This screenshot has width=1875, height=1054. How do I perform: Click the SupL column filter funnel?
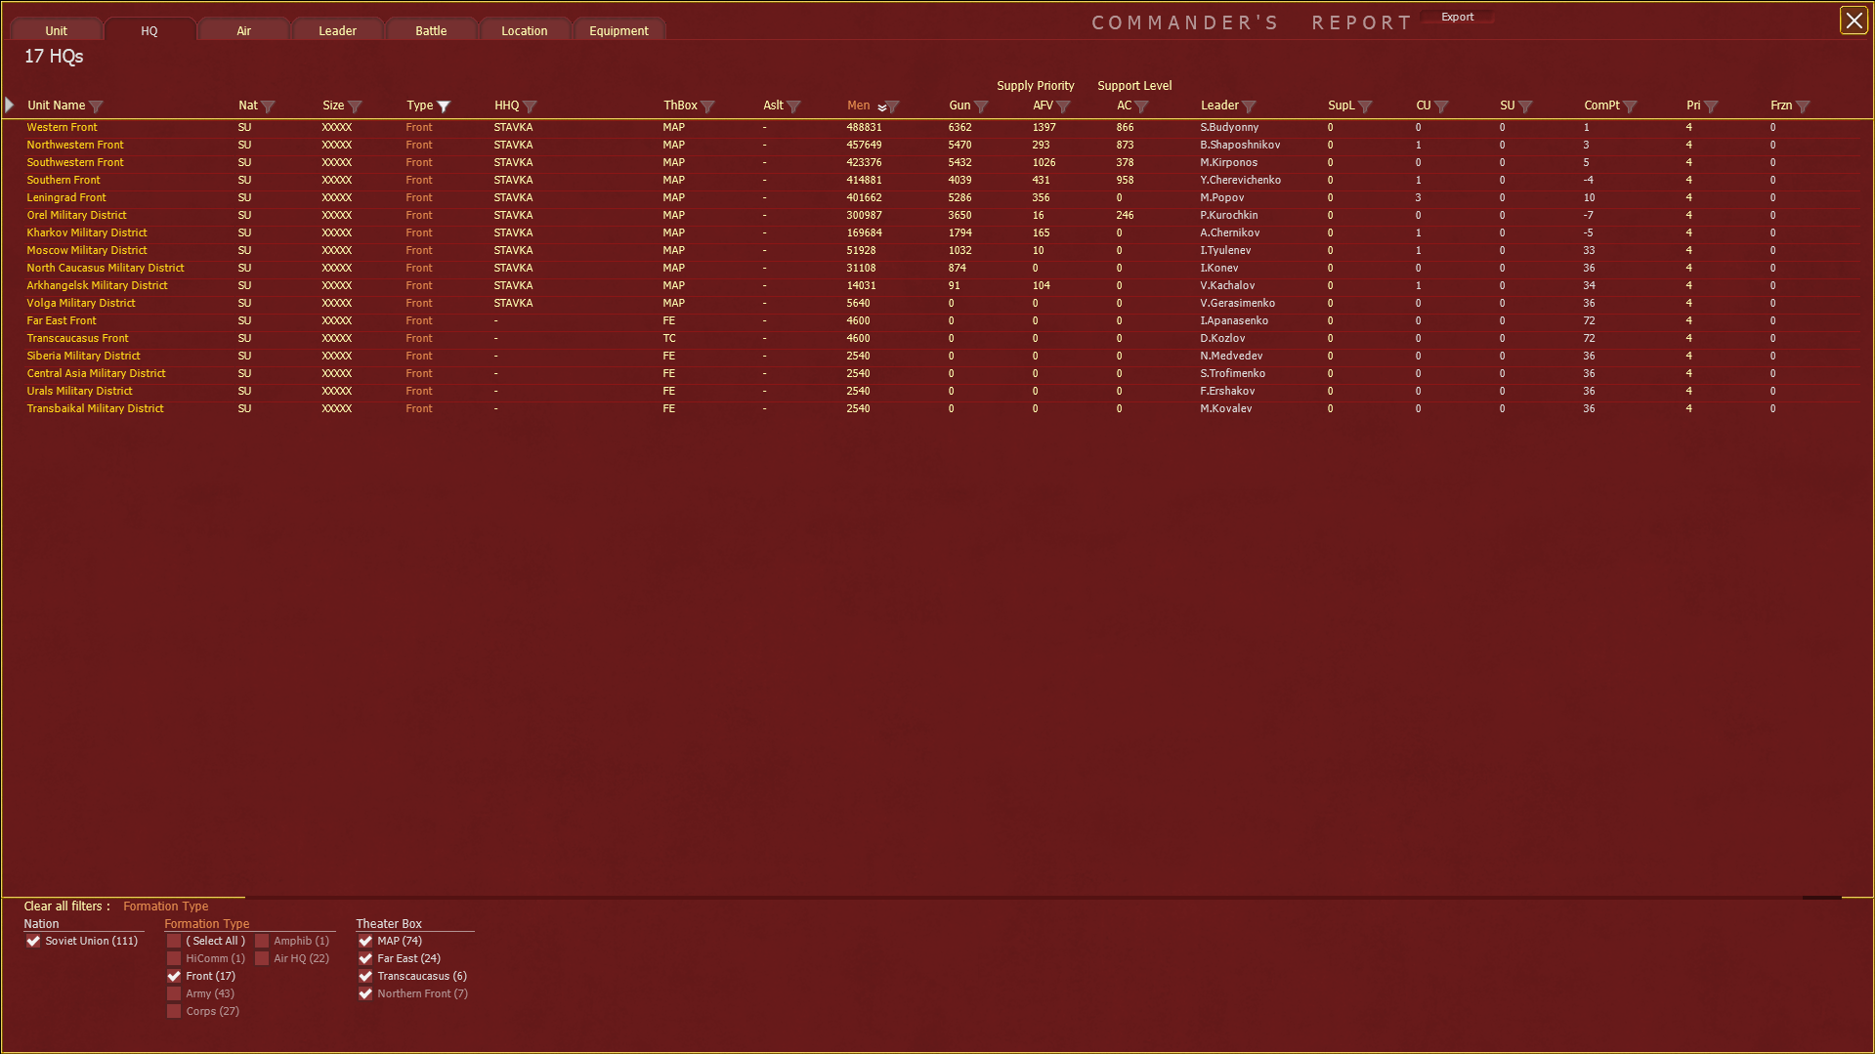[1366, 106]
